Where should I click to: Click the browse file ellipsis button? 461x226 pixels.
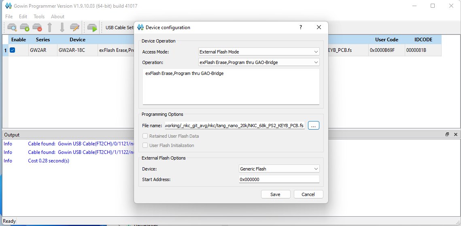point(313,126)
